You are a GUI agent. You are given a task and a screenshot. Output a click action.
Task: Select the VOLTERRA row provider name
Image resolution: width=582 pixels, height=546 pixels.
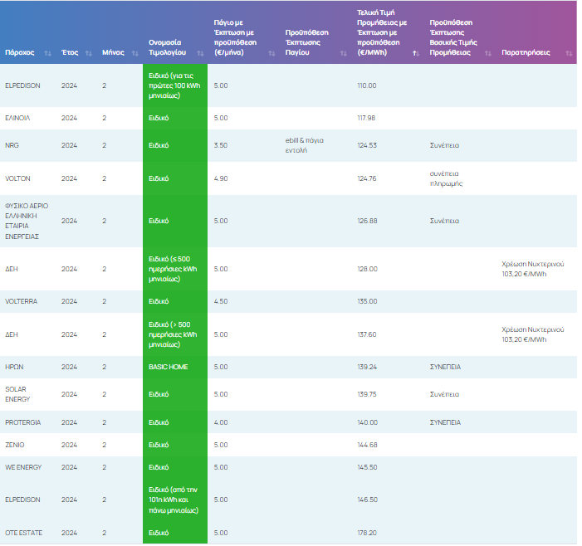pos(21,301)
